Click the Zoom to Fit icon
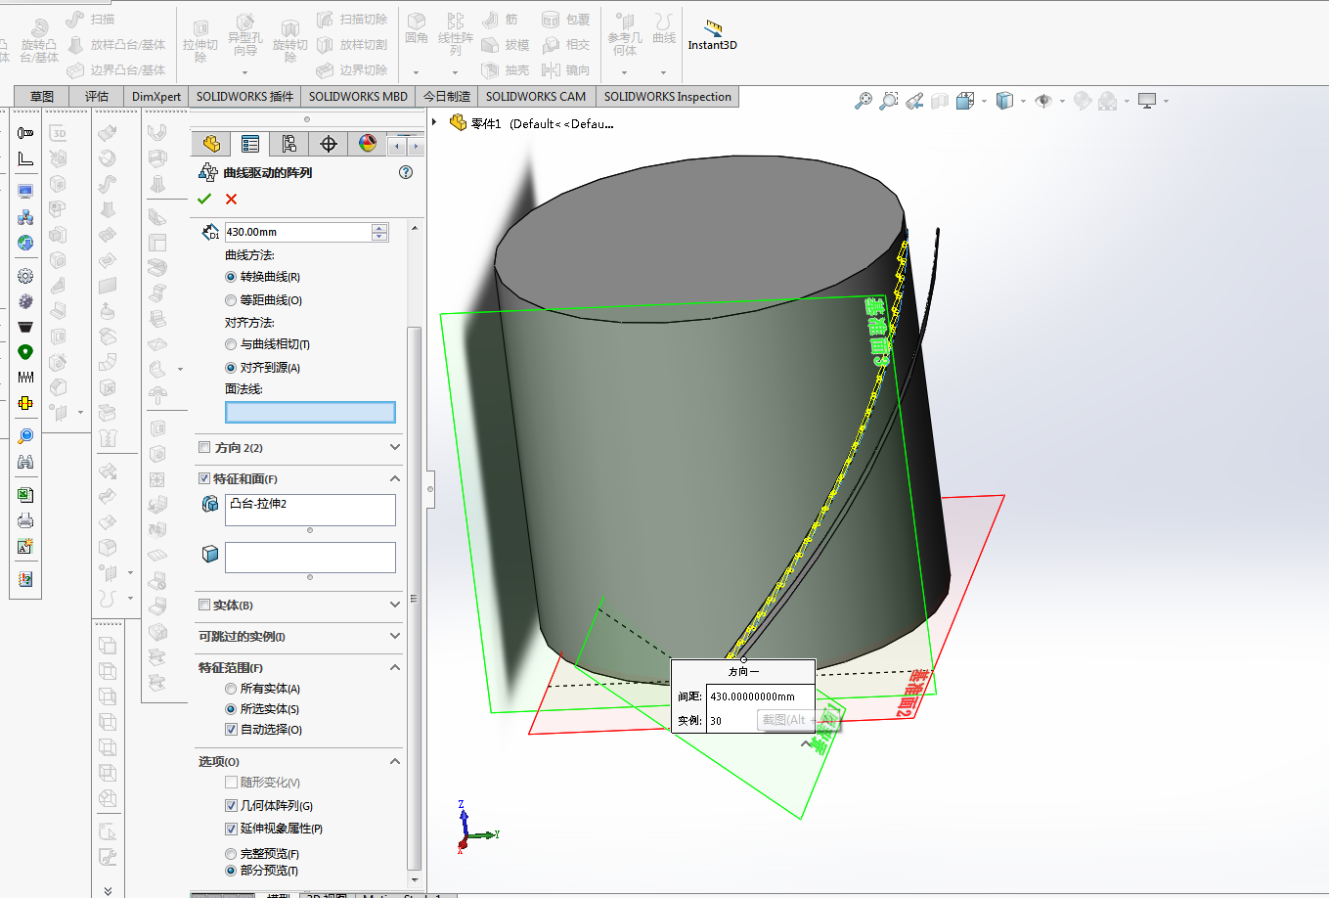The image size is (1329, 898). coord(863,101)
